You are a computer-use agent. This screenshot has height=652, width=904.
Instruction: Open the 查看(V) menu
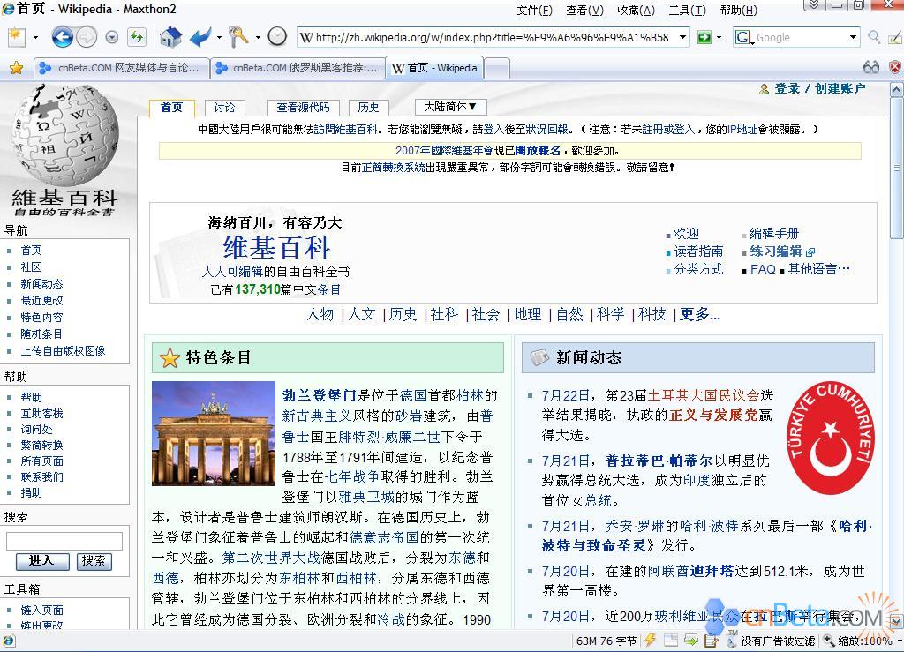coord(584,10)
